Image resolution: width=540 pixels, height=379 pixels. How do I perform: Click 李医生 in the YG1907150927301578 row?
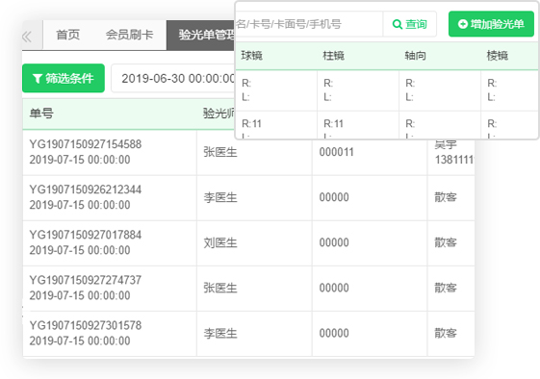220,334
